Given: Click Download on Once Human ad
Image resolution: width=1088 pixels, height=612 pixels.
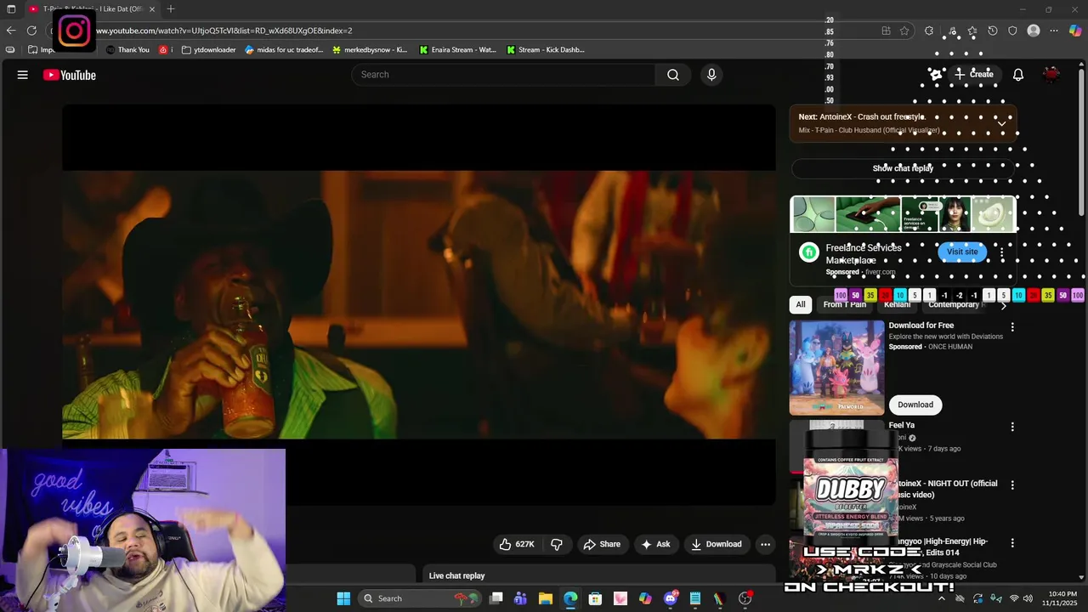Looking at the screenshot, I should coord(915,405).
